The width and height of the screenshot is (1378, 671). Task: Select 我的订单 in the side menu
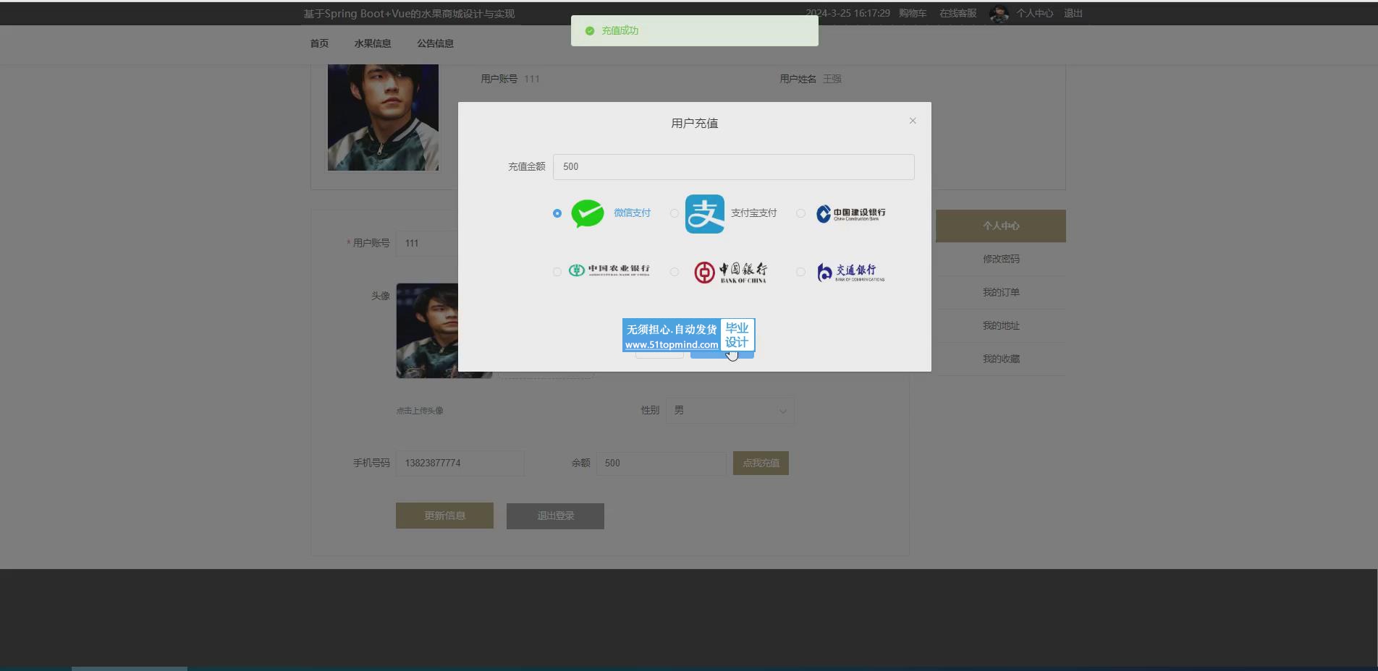coord(1001,292)
